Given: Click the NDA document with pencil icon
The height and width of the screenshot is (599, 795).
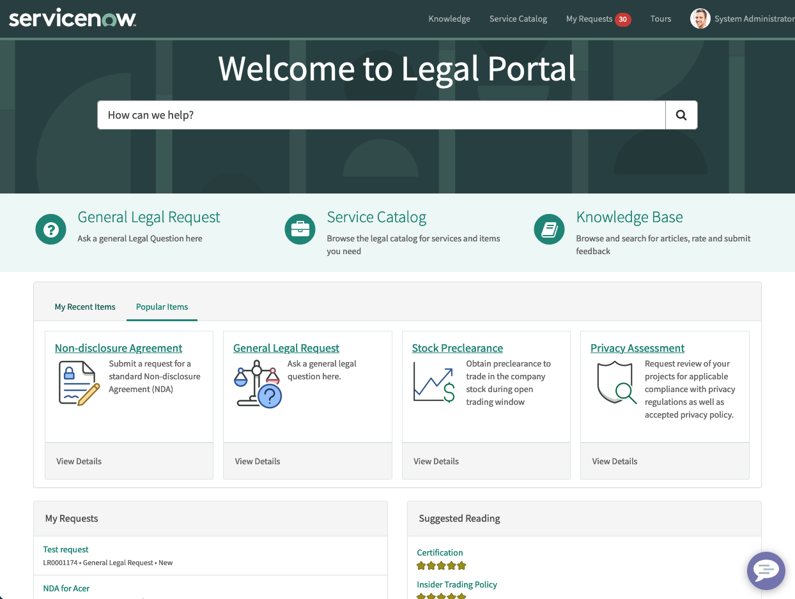Looking at the screenshot, I should tap(79, 383).
